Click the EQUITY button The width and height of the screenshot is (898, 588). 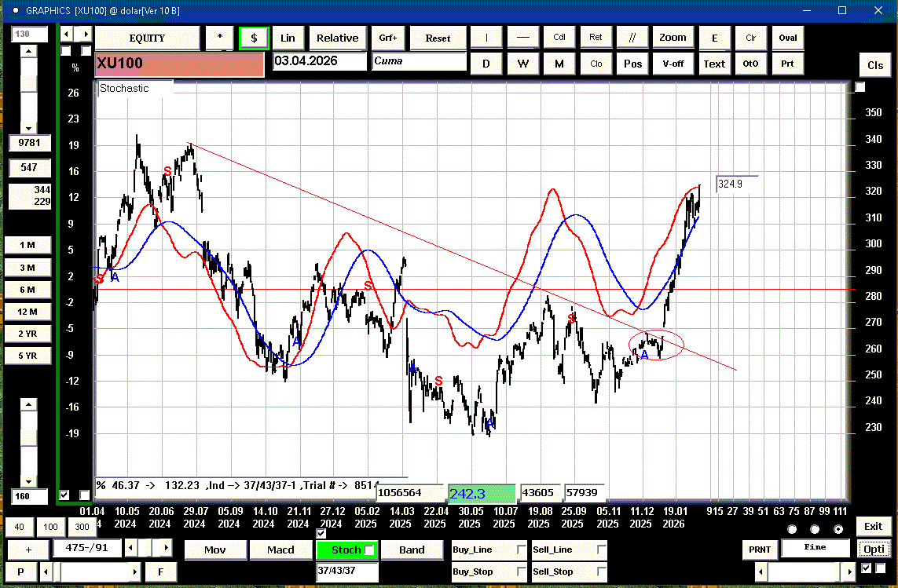[x=147, y=38]
